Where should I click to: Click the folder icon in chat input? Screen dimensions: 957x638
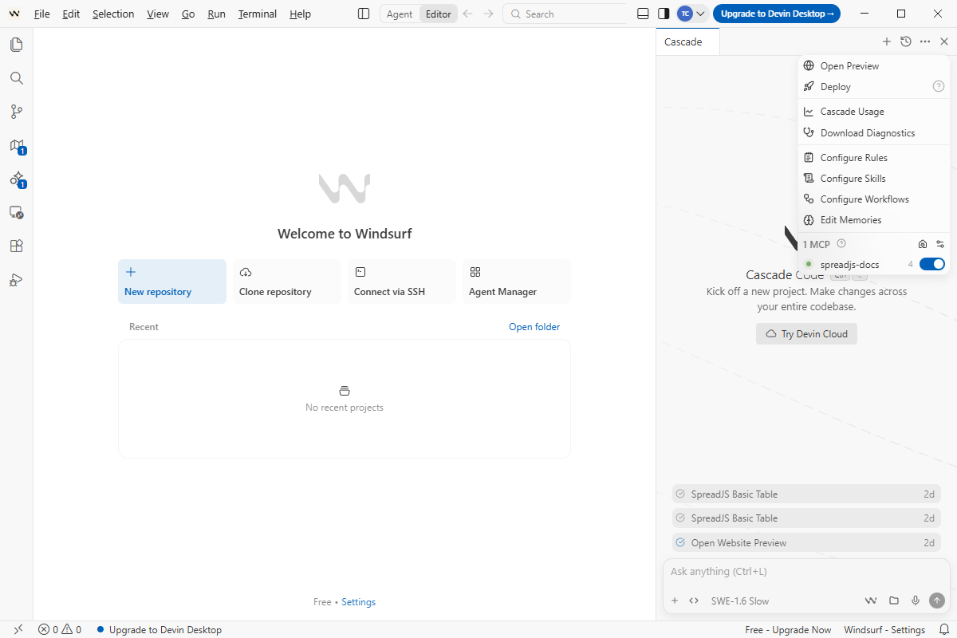[894, 601]
